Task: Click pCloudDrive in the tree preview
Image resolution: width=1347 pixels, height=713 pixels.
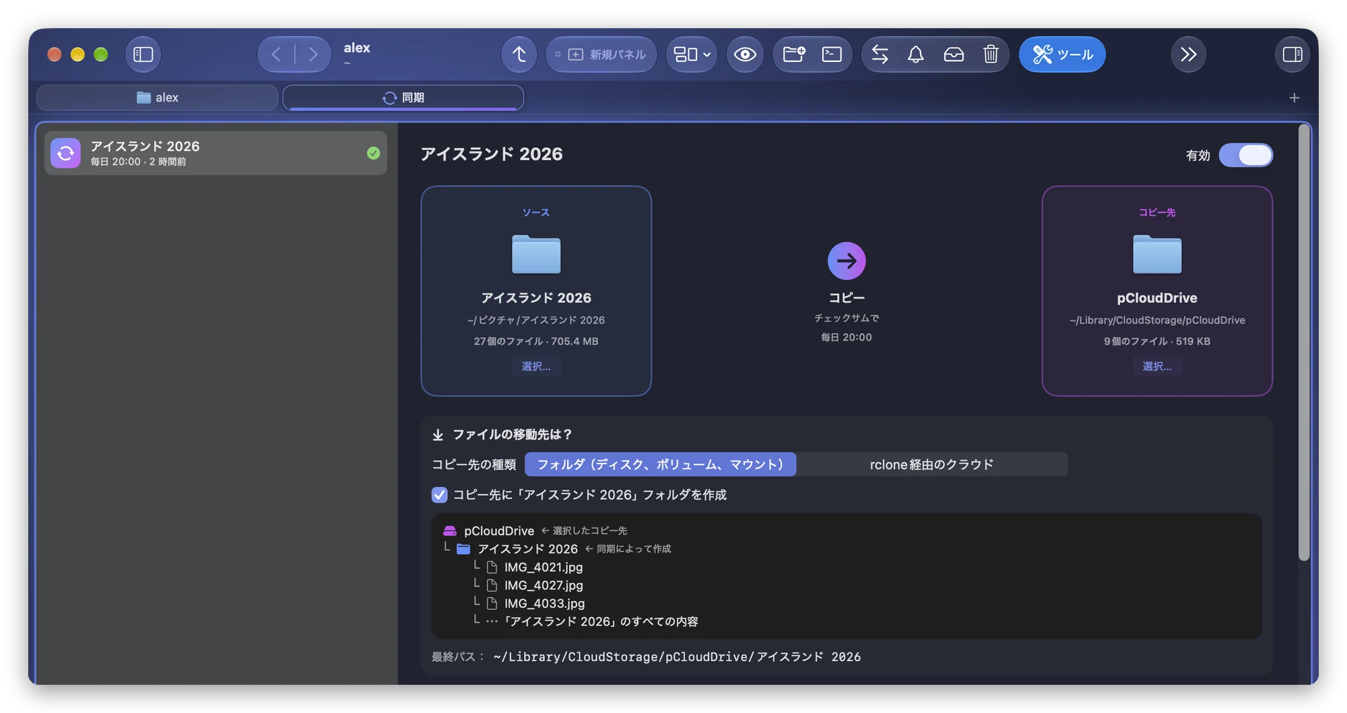Action: click(498, 531)
